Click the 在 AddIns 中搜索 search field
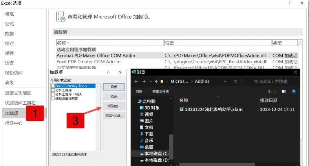Image resolution: width=309 pixels, height=166 pixels. (271, 81)
